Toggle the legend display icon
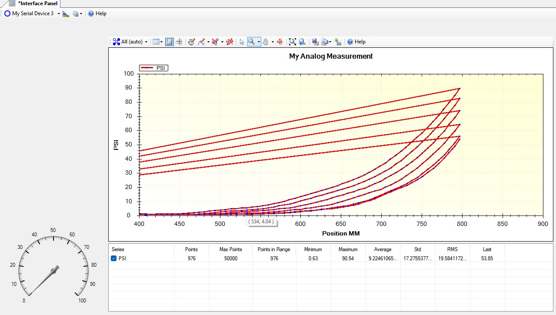This screenshot has width=556, height=315. [170, 42]
